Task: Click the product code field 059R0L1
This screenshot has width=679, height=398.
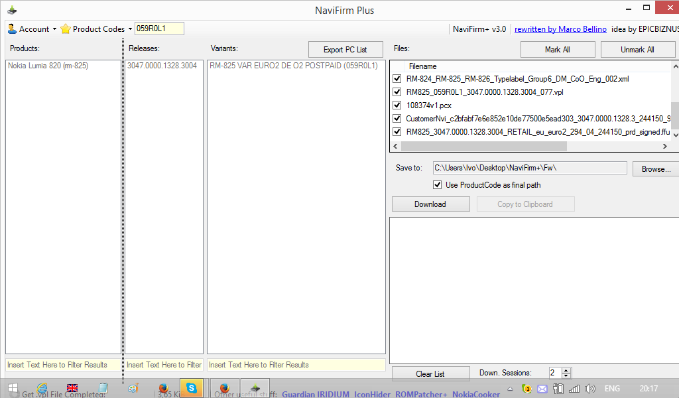Action: (159, 29)
